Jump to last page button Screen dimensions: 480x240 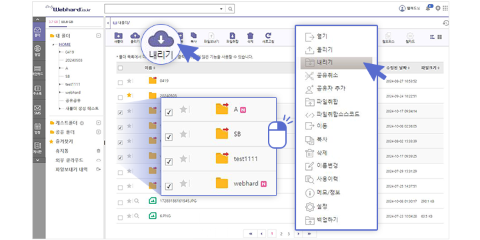(309, 233)
